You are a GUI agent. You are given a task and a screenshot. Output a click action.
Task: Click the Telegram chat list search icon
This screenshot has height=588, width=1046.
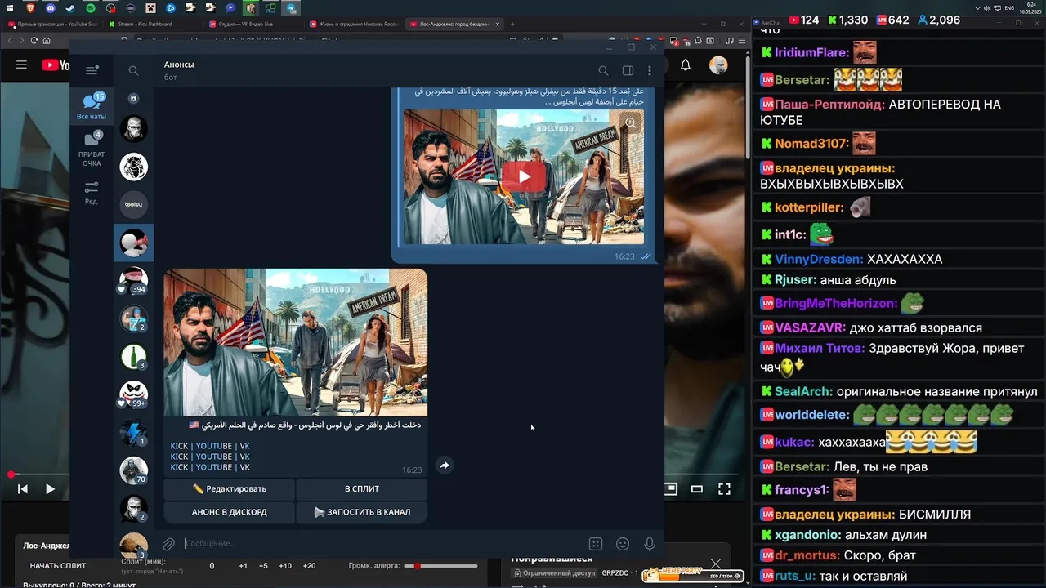(133, 71)
